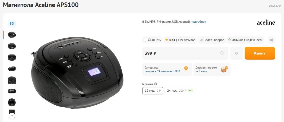This screenshot has height=122, width=284.
Task: Open the 3D view of the product
Action: click(x=12, y=23)
